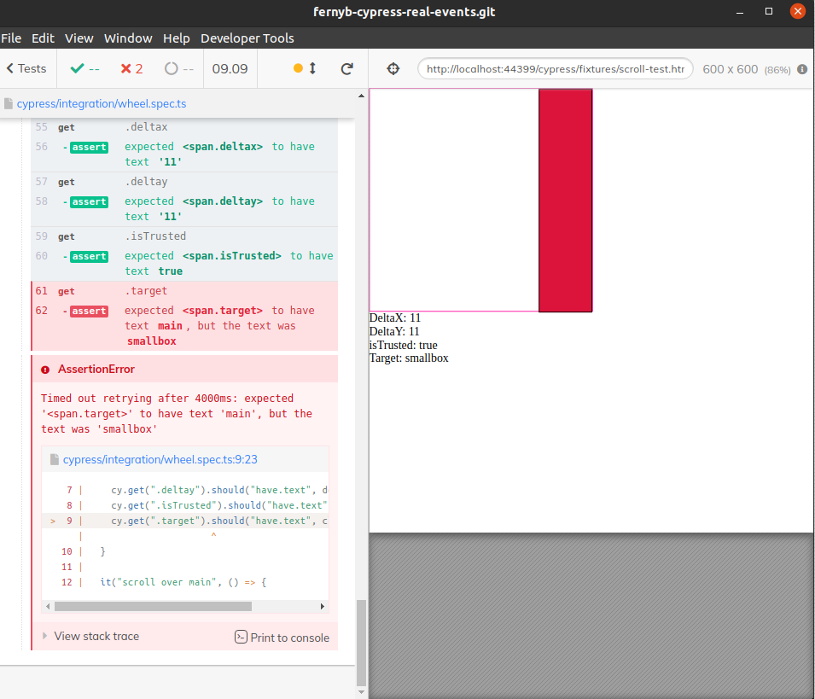Click the 'DeltaX: 11' text in preview

coord(395,317)
